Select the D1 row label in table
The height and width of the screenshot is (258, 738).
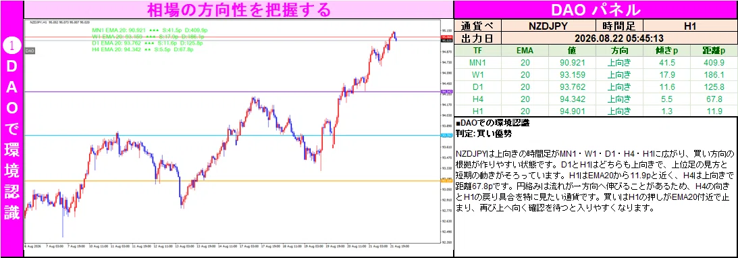[x=478, y=87]
